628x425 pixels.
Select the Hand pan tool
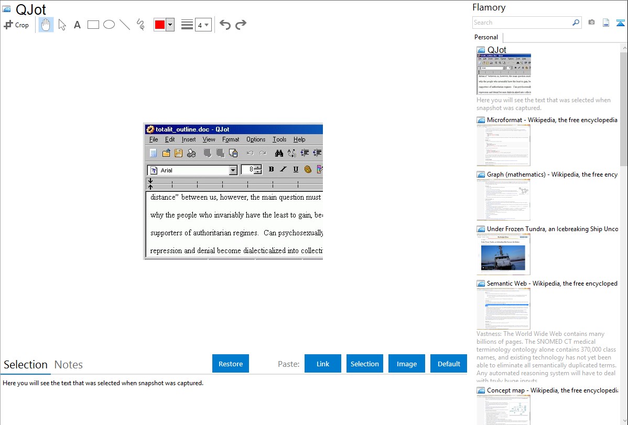[46, 25]
